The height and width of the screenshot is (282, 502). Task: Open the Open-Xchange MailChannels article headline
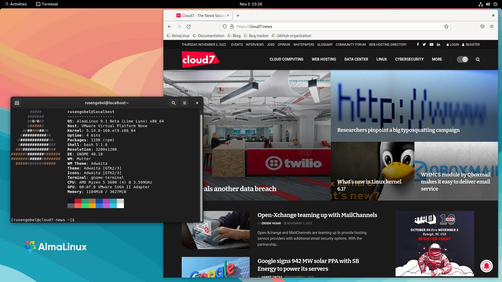point(317,215)
